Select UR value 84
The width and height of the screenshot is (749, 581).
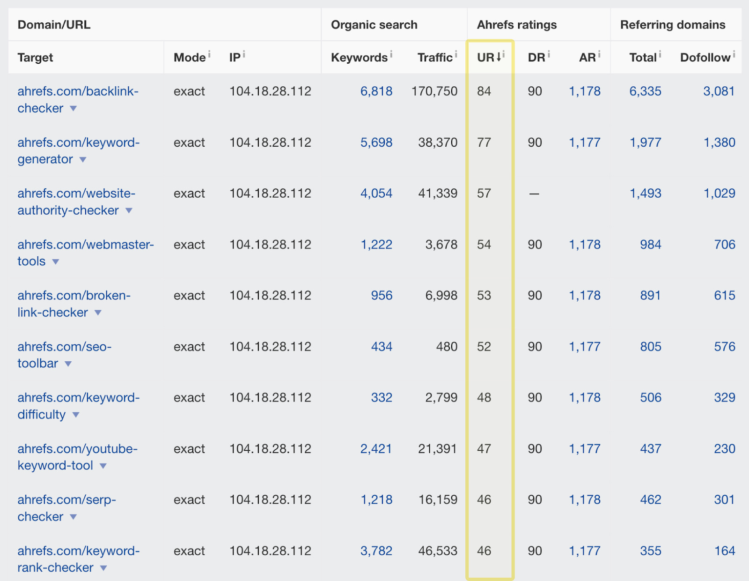pos(484,91)
